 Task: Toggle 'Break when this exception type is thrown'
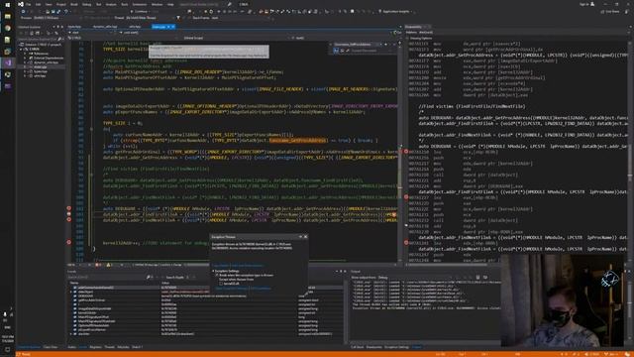click(217, 276)
